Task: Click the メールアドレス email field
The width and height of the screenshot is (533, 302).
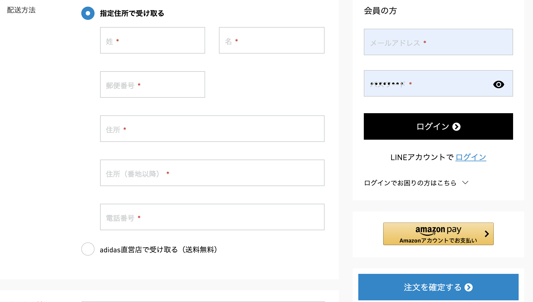Action: click(x=438, y=42)
